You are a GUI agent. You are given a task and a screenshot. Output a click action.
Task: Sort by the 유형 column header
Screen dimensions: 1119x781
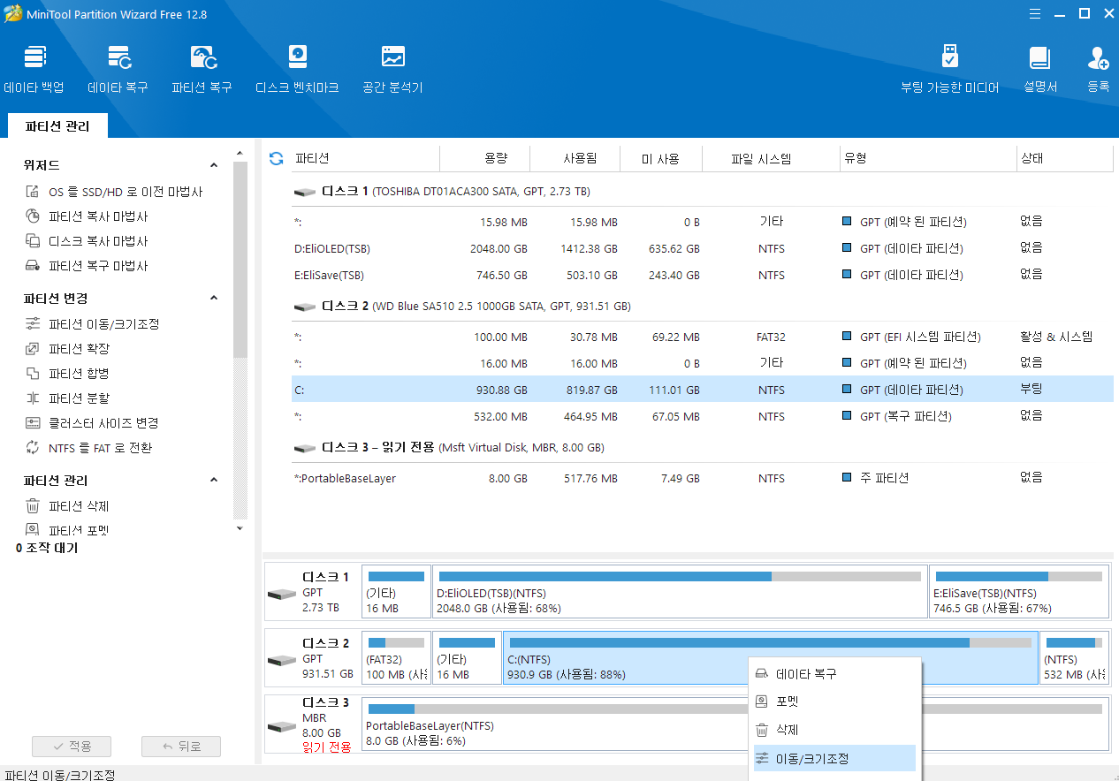tap(928, 159)
